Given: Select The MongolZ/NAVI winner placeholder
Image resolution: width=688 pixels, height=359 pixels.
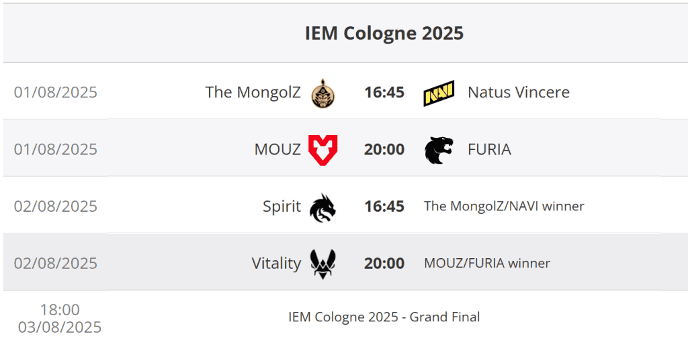Looking at the screenshot, I should (x=504, y=206).
